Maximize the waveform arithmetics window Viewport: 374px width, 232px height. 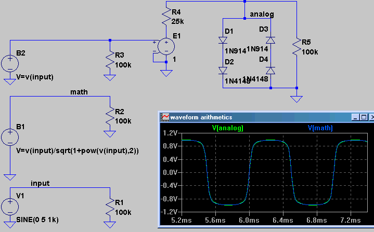(364, 117)
